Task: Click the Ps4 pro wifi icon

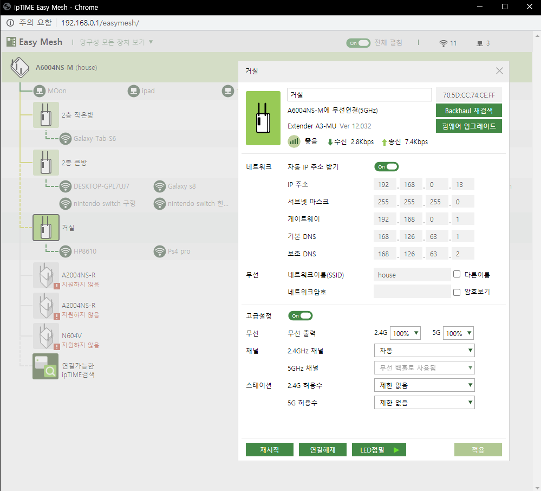Action: pyautogui.click(x=160, y=251)
